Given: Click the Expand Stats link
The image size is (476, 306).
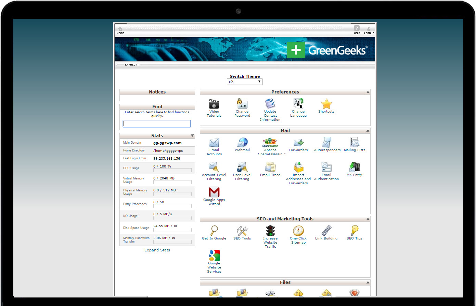Looking at the screenshot, I should [157, 250].
